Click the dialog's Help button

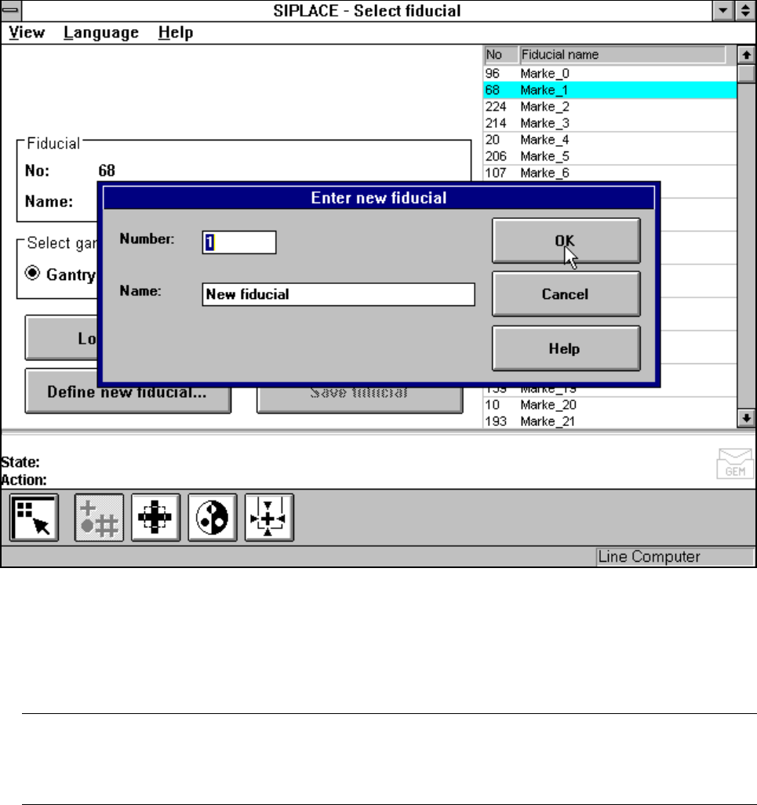point(566,348)
